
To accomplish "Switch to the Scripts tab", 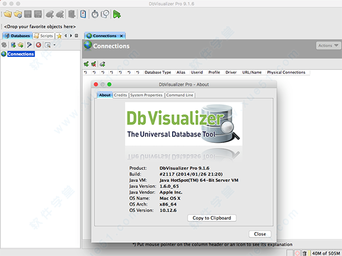I will click(44, 36).
